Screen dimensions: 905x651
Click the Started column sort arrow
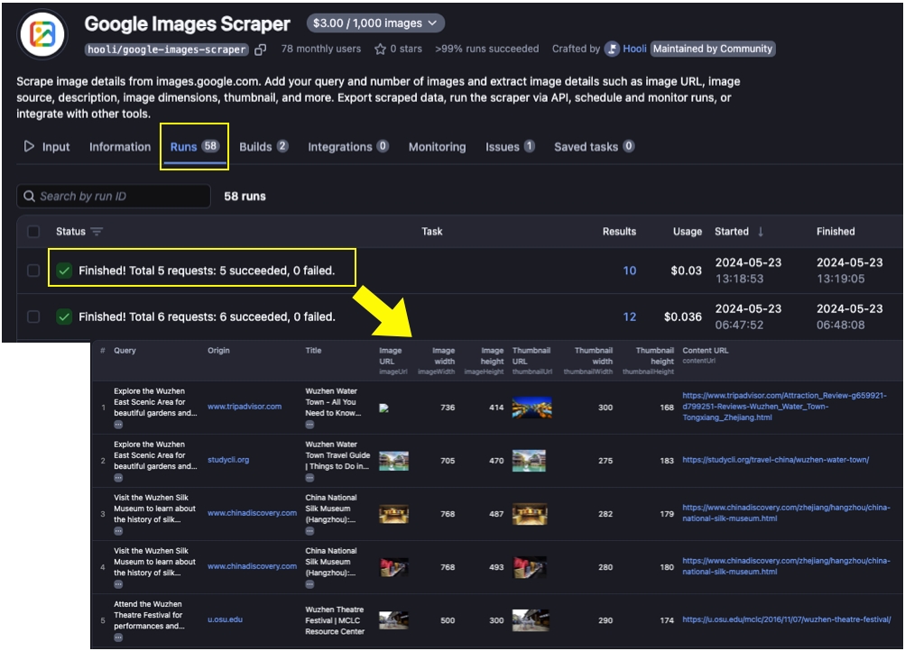tap(760, 232)
